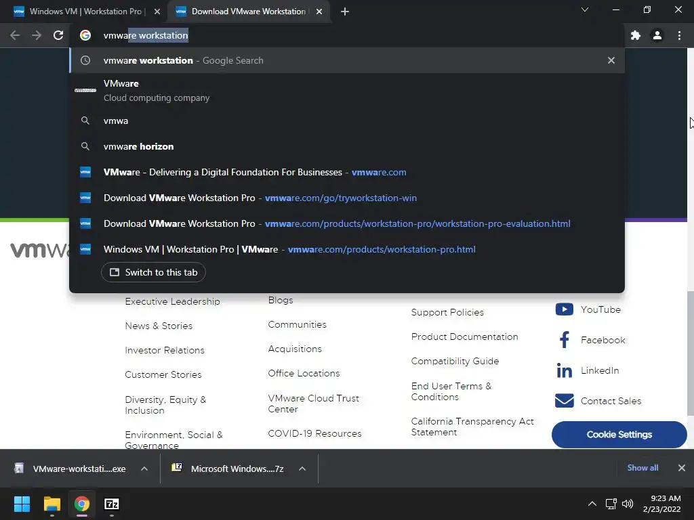694x520 pixels.
Task: Open Support Policies link
Action: click(x=447, y=312)
